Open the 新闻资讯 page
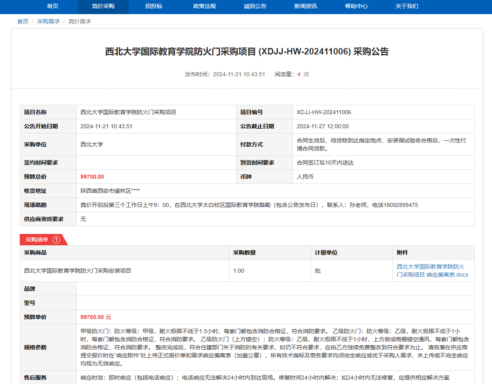The image size is (492, 384). tap(306, 6)
